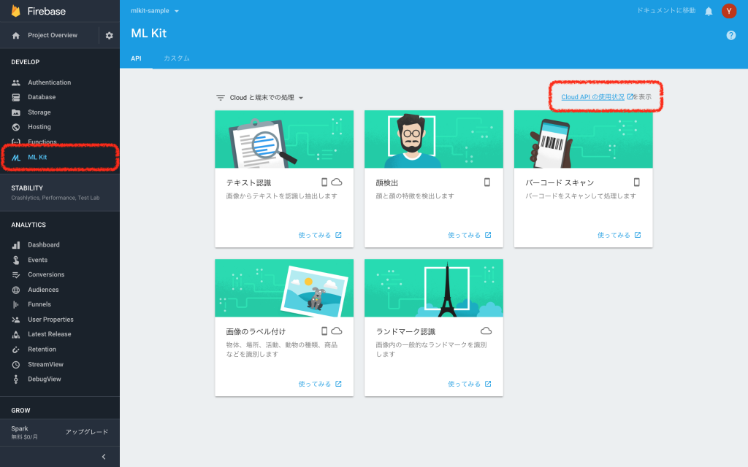Click the DebugView icon
This screenshot has width=748, height=467.
16,379
